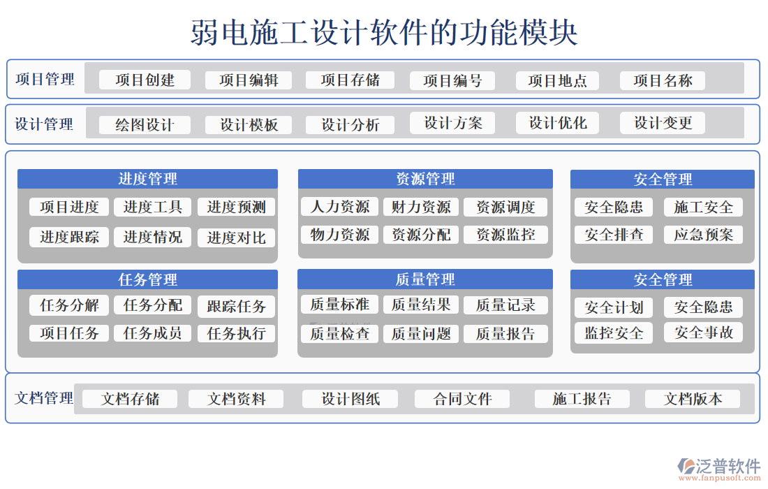The width and height of the screenshot is (768, 489).
Task: Open 人力资源 under 资源管理
Action: point(339,206)
